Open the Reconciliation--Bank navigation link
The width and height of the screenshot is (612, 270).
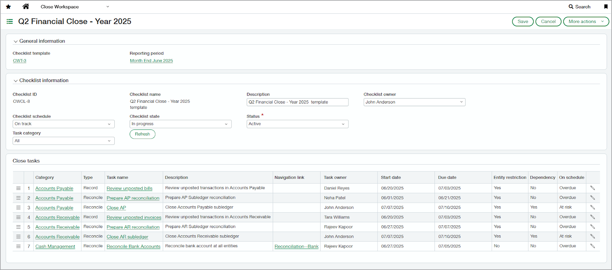click(x=296, y=247)
